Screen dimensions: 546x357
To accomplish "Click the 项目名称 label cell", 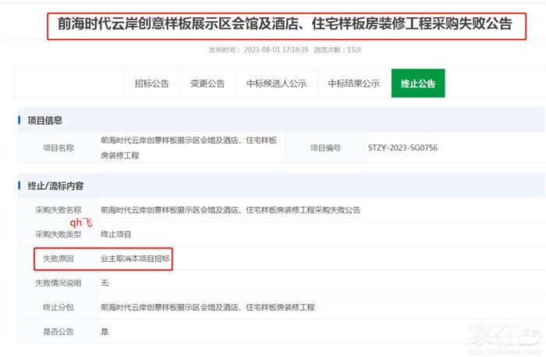I will point(58,148).
